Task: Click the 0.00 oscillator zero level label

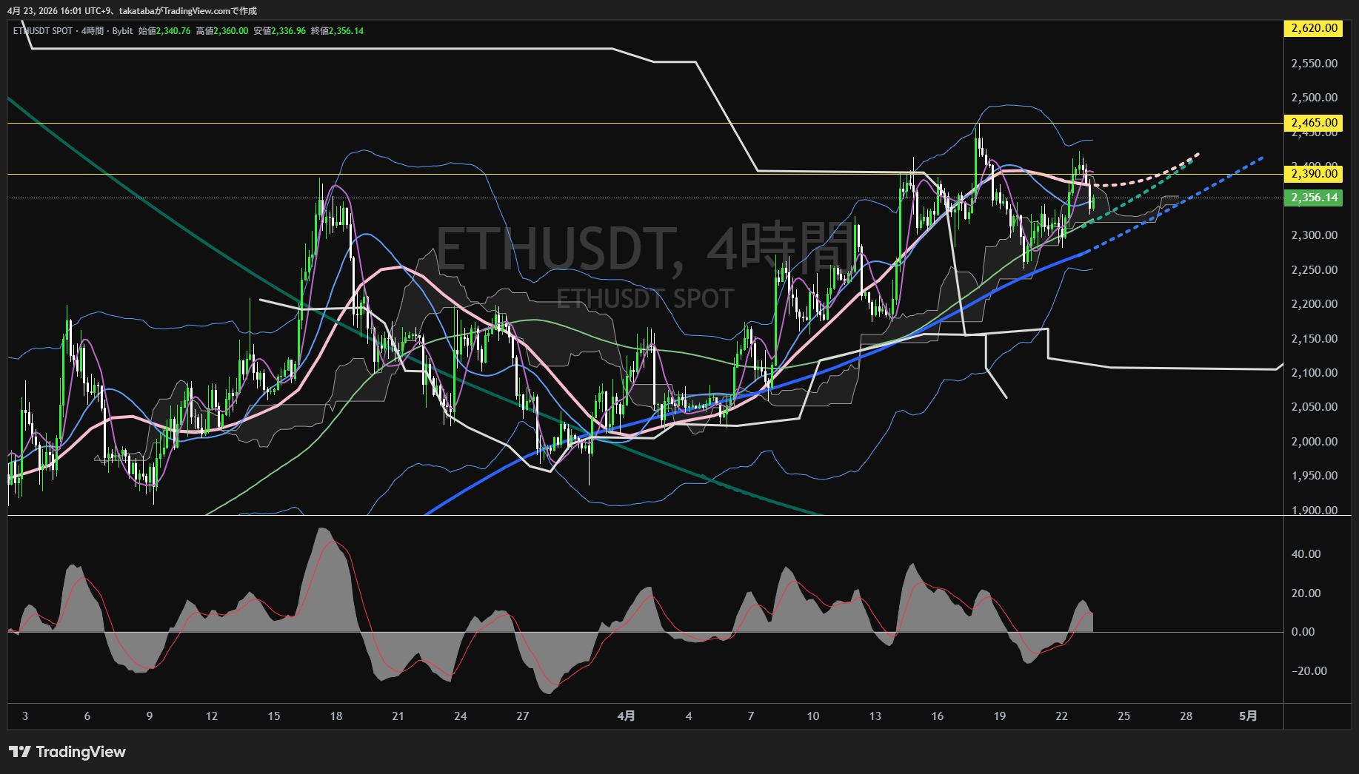Action: pyautogui.click(x=1303, y=632)
